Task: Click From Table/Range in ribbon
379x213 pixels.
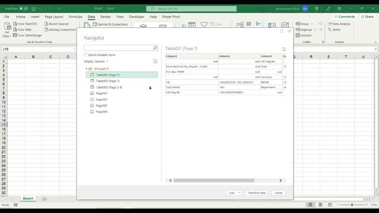Action: 27,35
